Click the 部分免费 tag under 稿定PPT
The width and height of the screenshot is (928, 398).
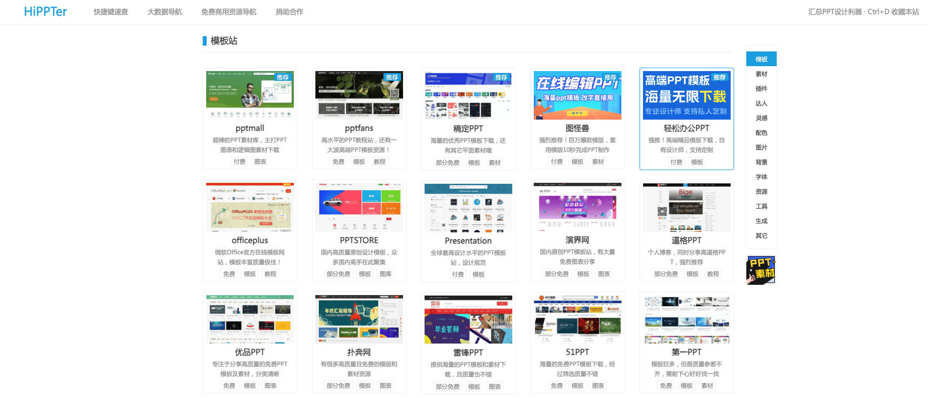(x=448, y=163)
